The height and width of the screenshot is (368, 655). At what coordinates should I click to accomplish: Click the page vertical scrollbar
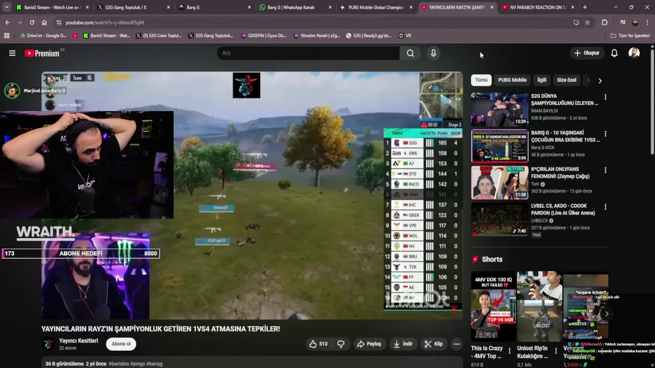tap(652, 102)
